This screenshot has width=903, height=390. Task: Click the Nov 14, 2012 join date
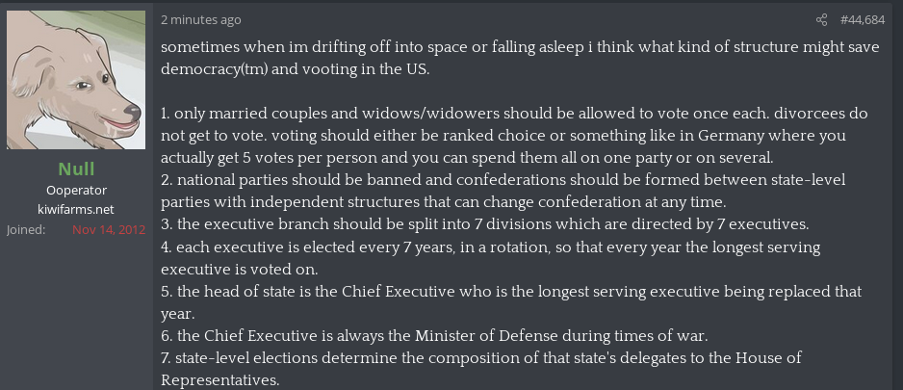[109, 231]
